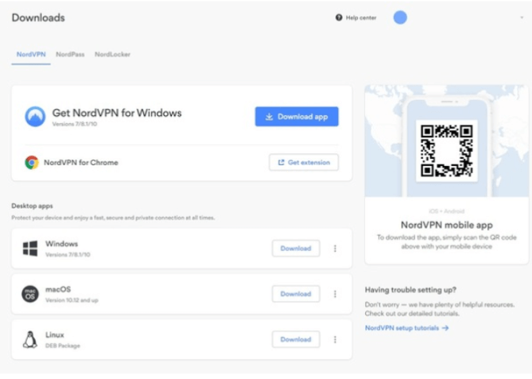Click the Desktop apps heading
The height and width of the screenshot is (379, 532).
(x=33, y=206)
